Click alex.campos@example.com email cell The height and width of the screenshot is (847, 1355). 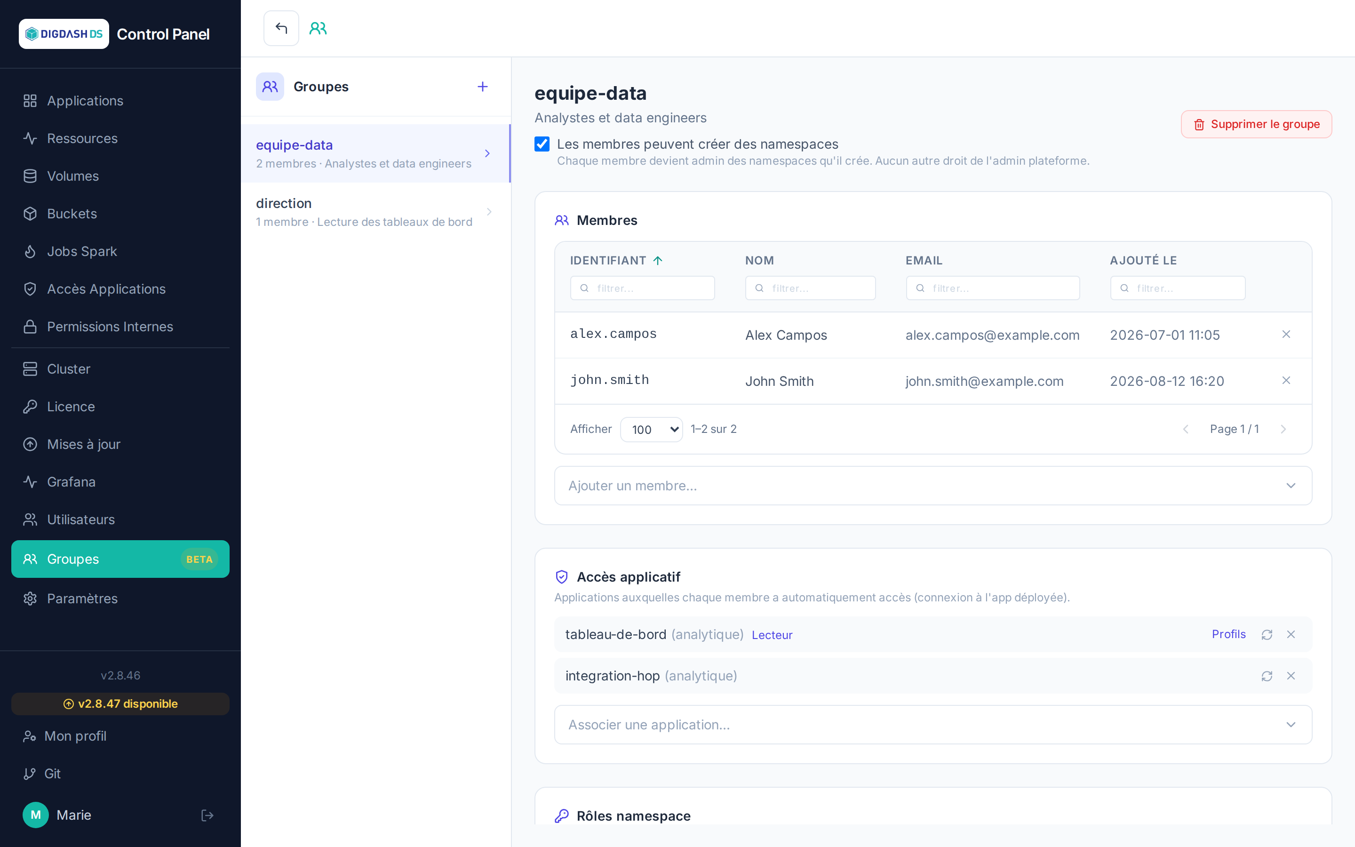[x=992, y=336]
